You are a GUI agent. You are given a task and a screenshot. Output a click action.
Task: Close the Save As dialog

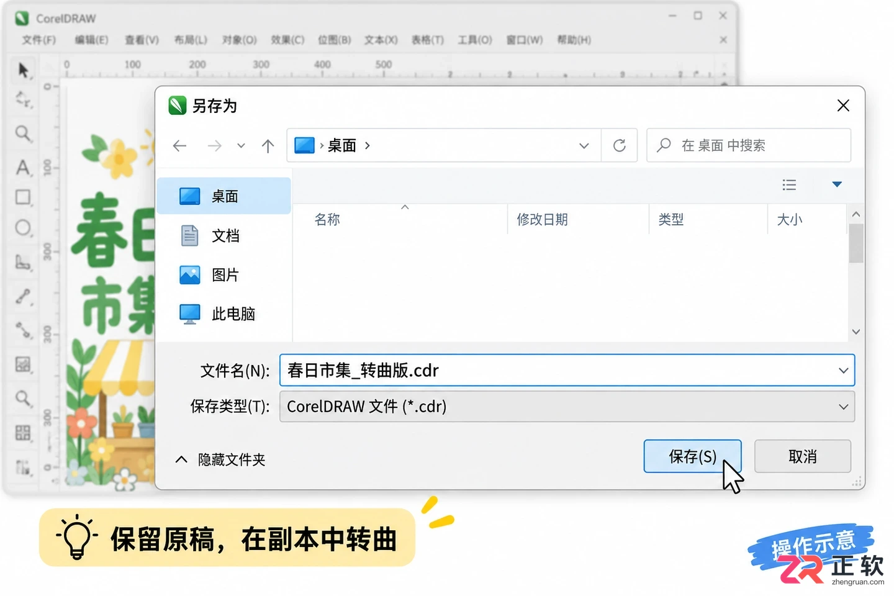843,106
